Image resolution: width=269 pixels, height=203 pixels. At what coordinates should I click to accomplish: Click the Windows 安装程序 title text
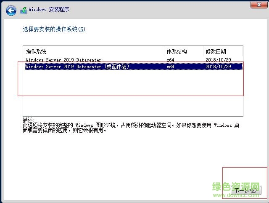click(50, 10)
